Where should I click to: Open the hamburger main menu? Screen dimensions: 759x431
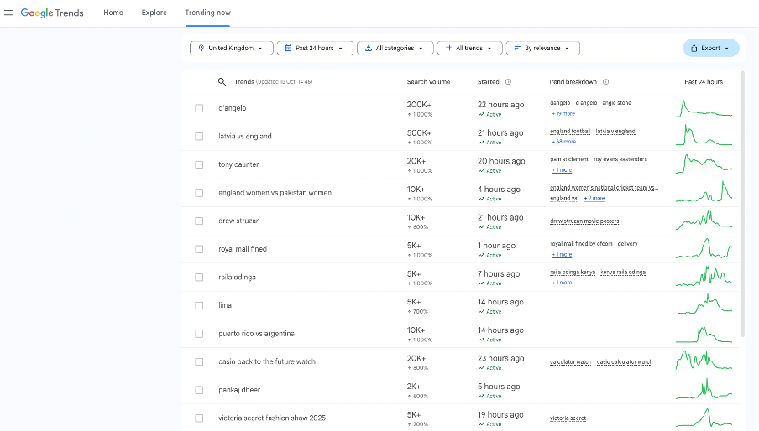pos(8,13)
